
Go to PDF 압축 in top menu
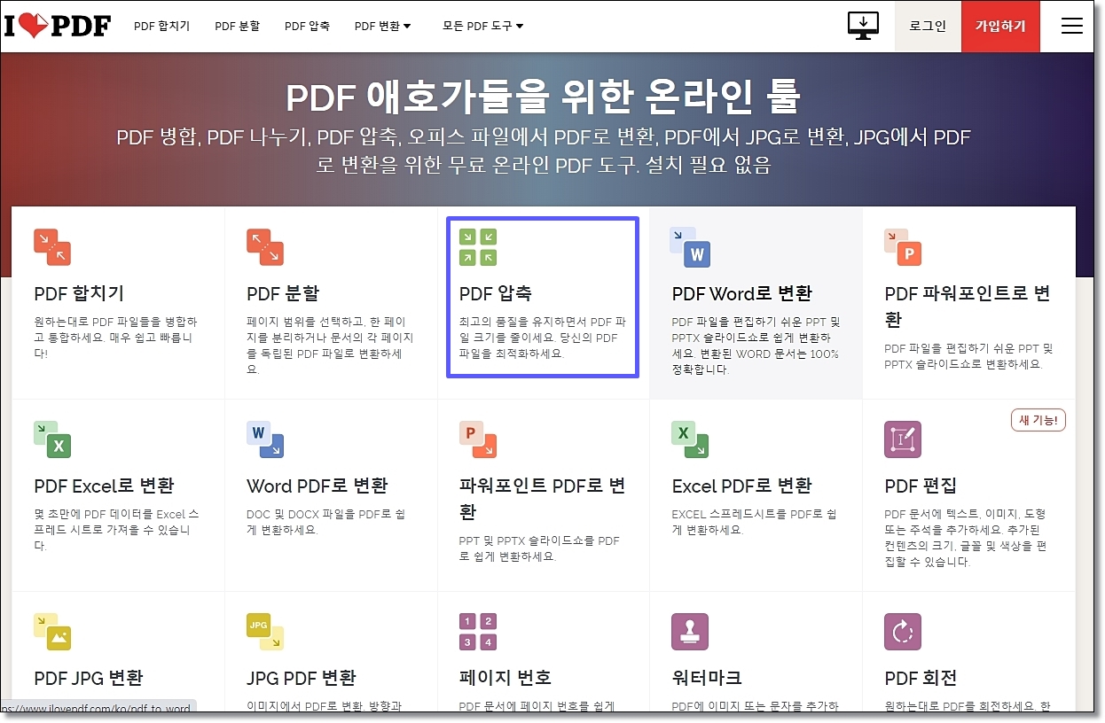point(308,27)
